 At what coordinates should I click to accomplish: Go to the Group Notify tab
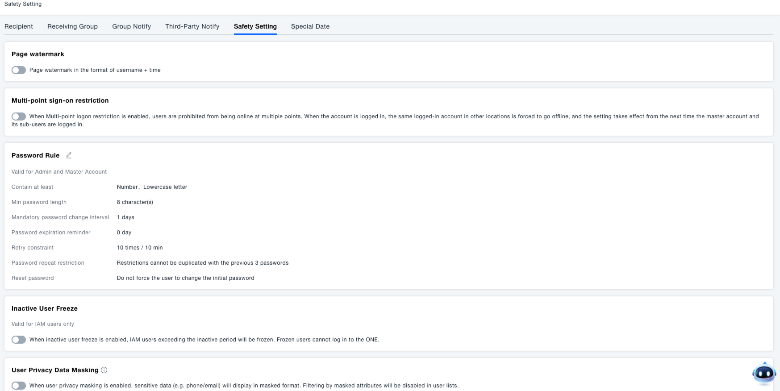click(131, 26)
